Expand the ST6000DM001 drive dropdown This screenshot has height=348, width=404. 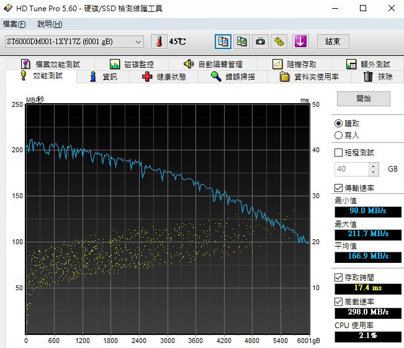pyautogui.click(x=138, y=42)
